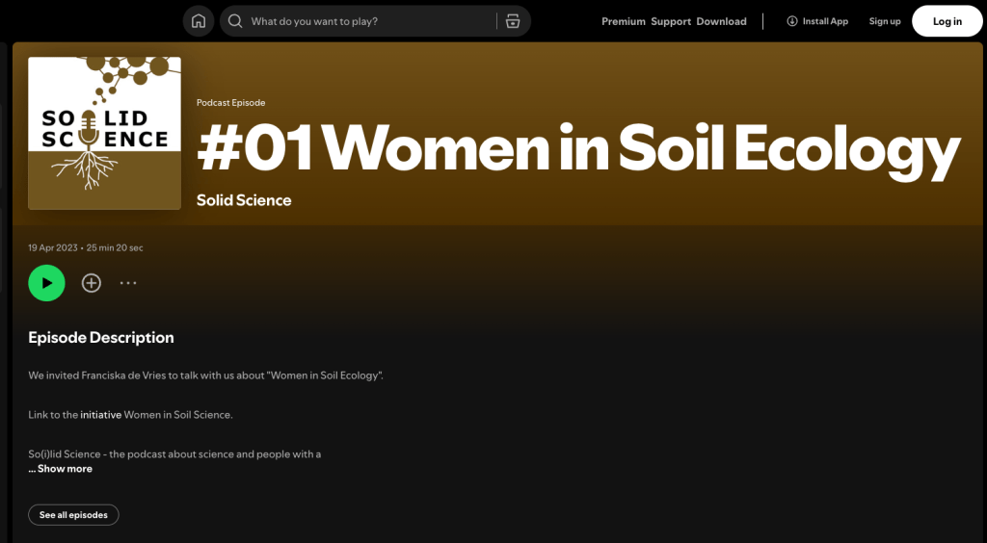Open the Solid Science podcast cover art
The width and height of the screenshot is (987, 543).
(104, 133)
